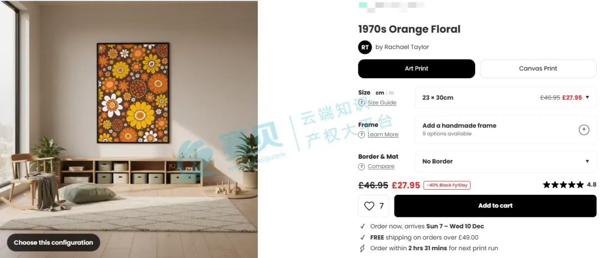This screenshot has width=600, height=258.
Task: Open Rachael Taylor artist link
Action: click(x=402, y=47)
